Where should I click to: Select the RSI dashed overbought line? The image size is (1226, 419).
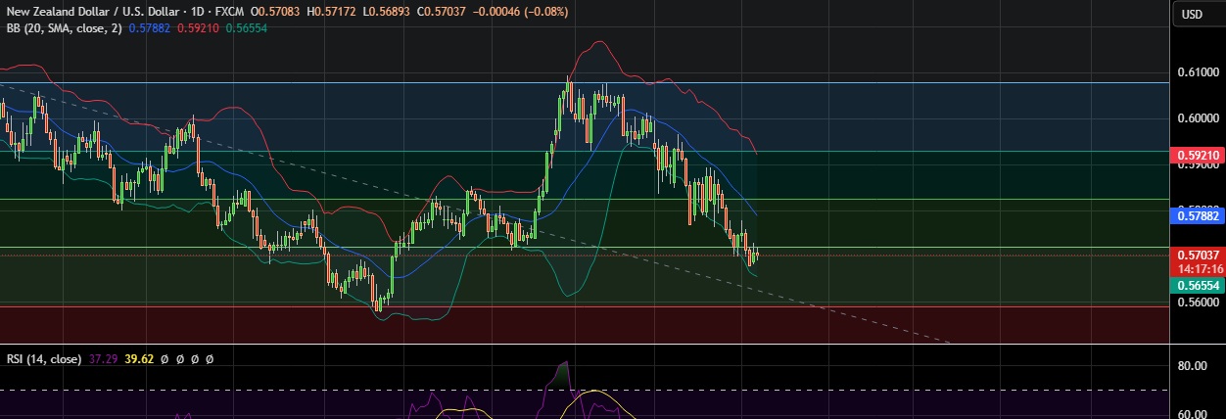pos(294,390)
